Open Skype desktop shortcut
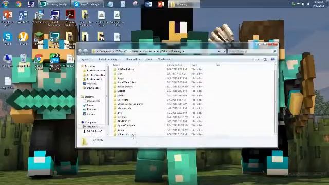Image resolution: width=329 pixels, height=185 pixels. (x=8, y=39)
